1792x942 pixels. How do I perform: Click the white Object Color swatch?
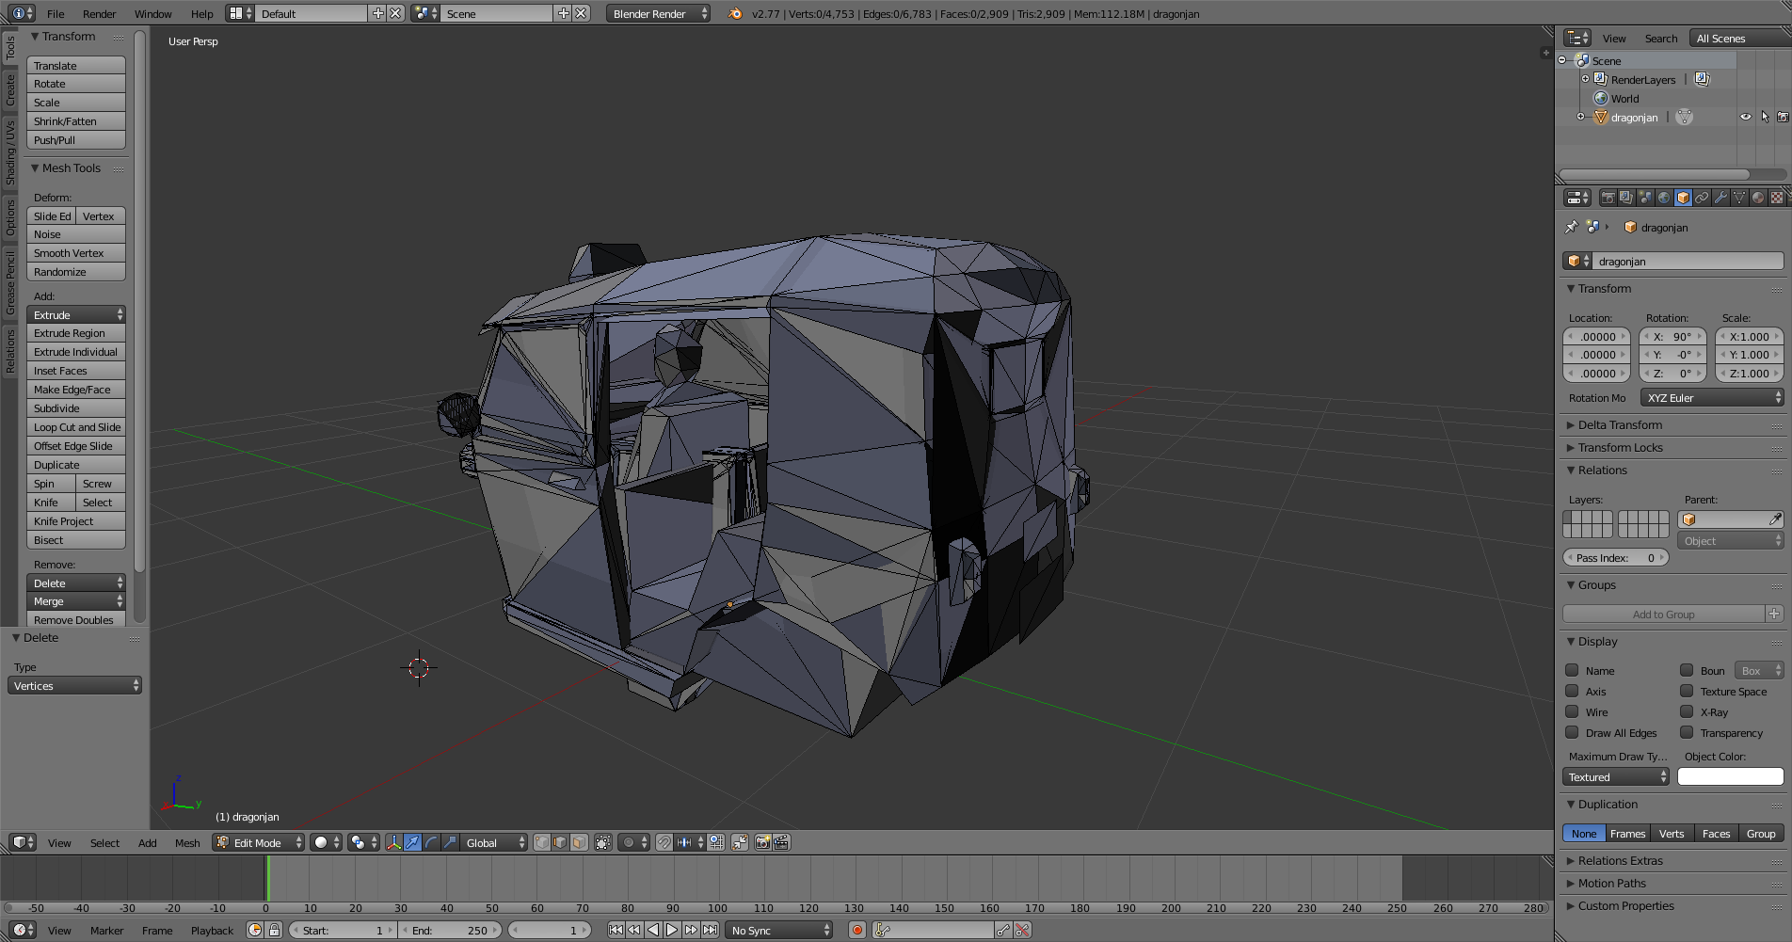click(1730, 777)
